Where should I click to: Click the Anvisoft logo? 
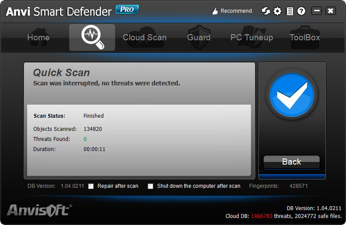(x=39, y=210)
